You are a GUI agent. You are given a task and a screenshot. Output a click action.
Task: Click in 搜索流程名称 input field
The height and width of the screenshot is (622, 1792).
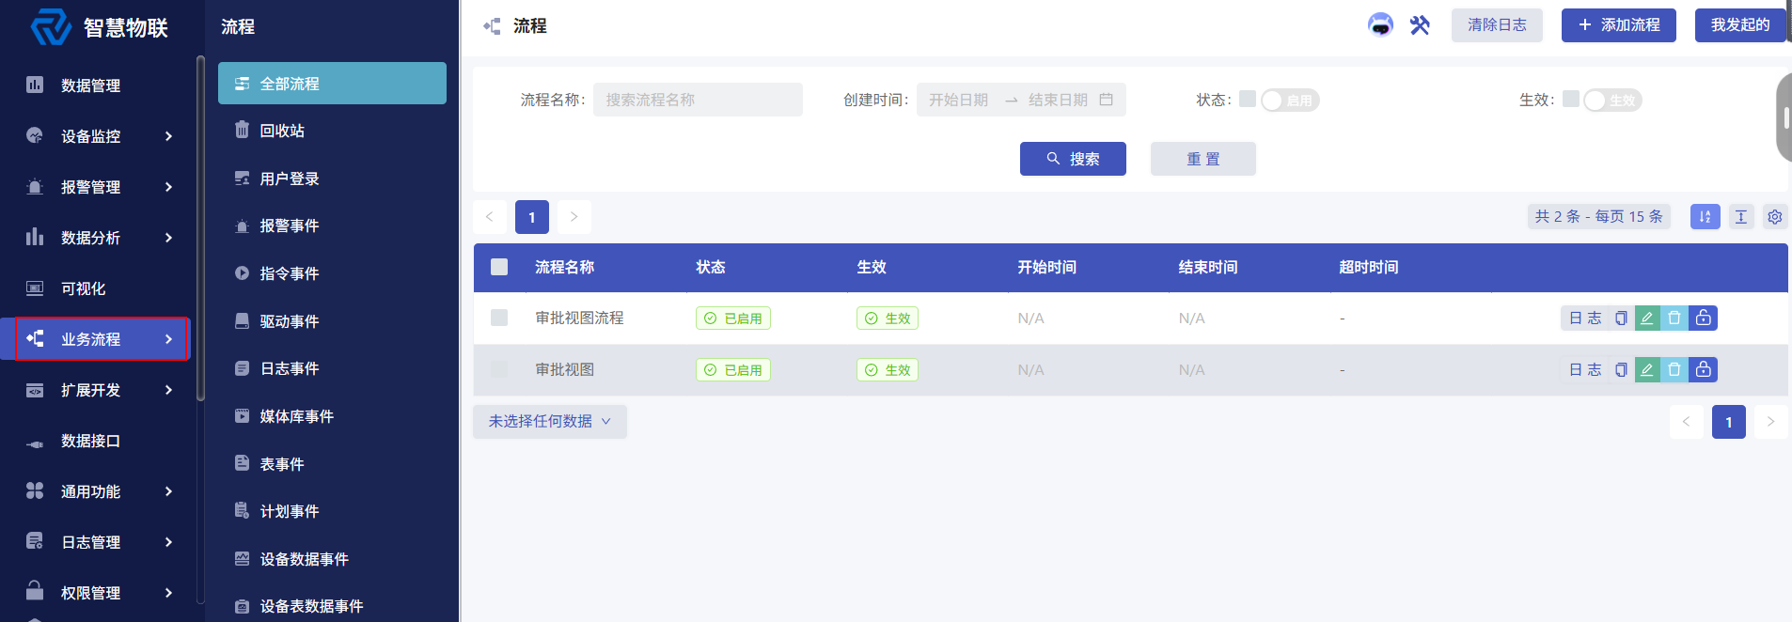click(x=698, y=100)
